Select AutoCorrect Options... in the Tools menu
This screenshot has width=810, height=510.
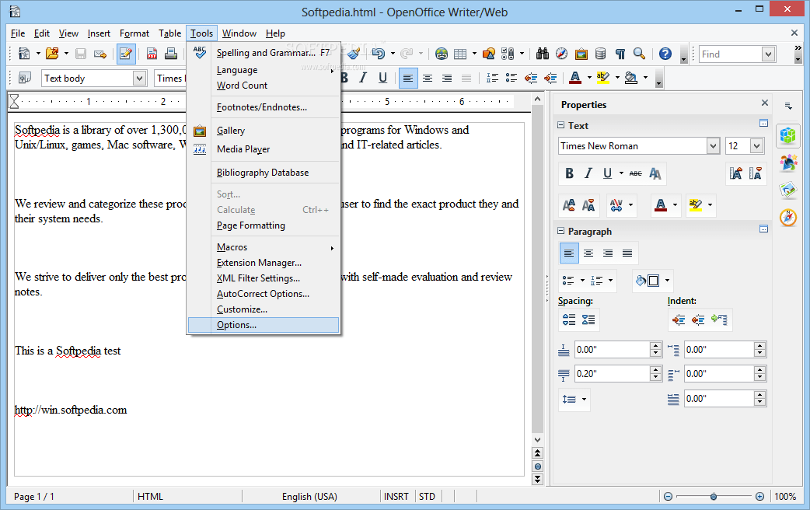point(264,294)
